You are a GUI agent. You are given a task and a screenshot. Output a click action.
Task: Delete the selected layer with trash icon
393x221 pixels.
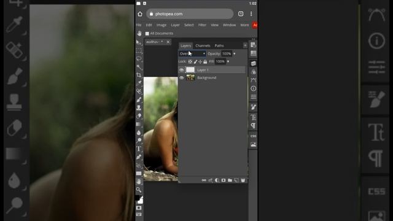coord(243,180)
